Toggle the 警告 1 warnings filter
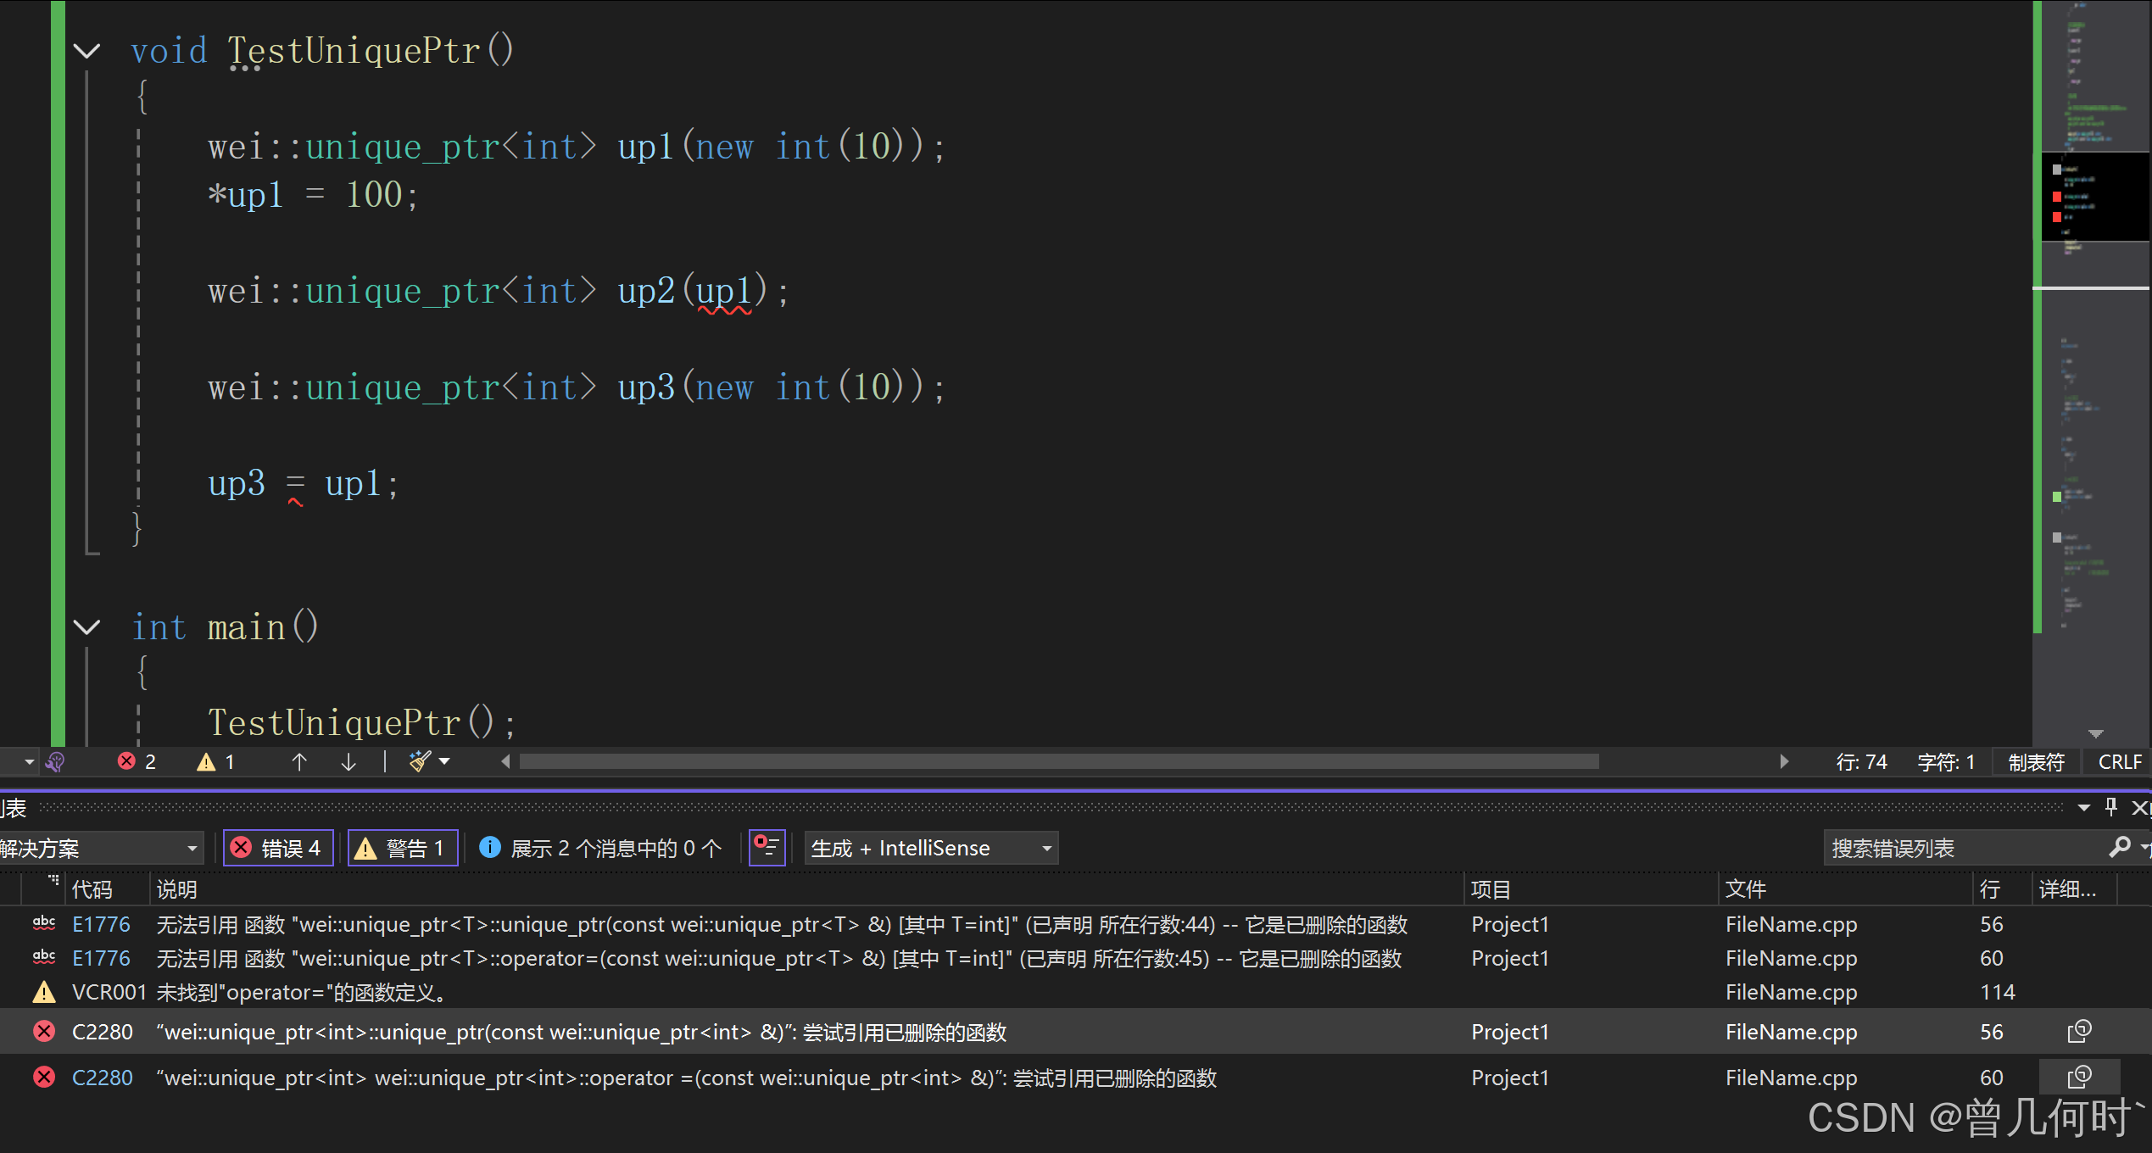Screen dimensions: 2152x1153 (403, 848)
